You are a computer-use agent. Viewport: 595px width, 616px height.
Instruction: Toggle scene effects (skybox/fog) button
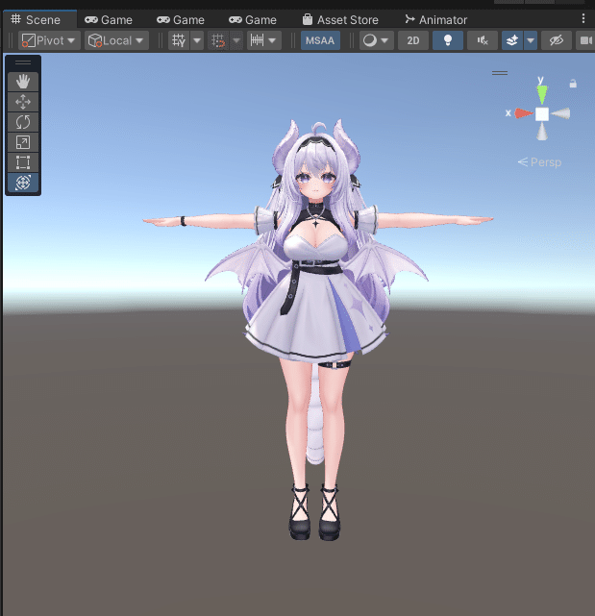[x=512, y=40]
